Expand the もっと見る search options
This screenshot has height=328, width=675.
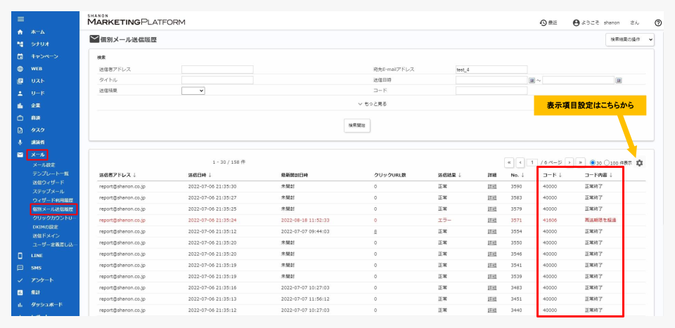coord(371,104)
